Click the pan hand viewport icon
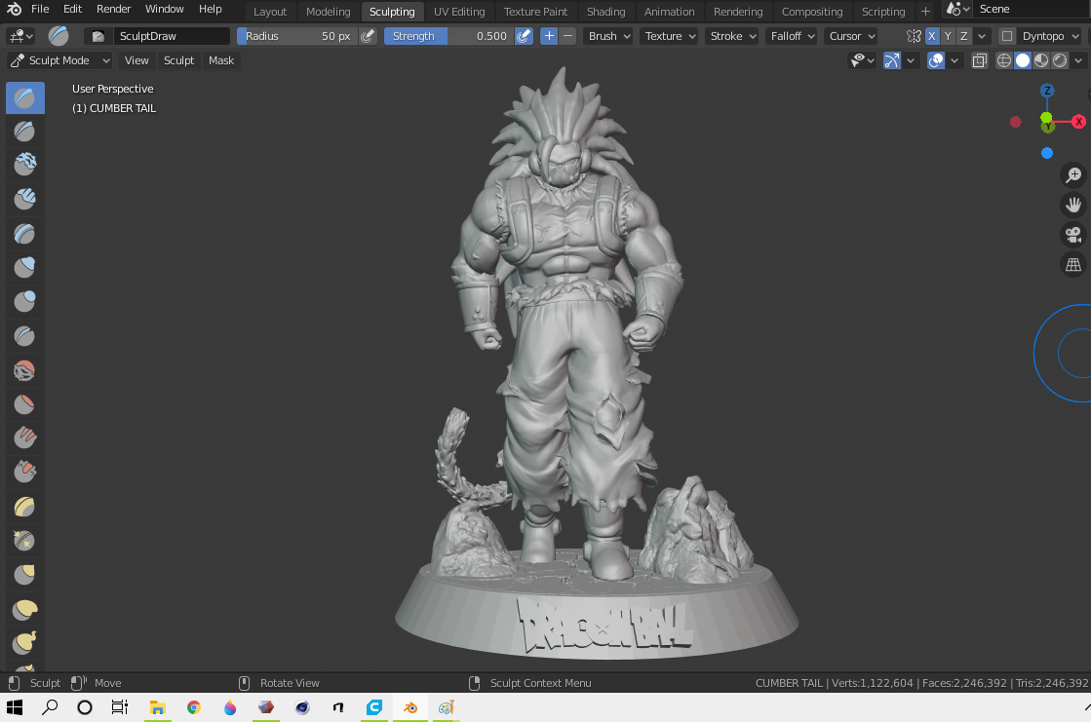The height and width of the screenshot is (722, 1091). click(x=1073, y=205)
